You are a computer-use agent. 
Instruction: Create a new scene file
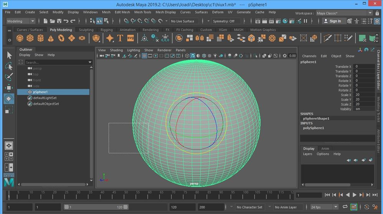coord(45,21)
